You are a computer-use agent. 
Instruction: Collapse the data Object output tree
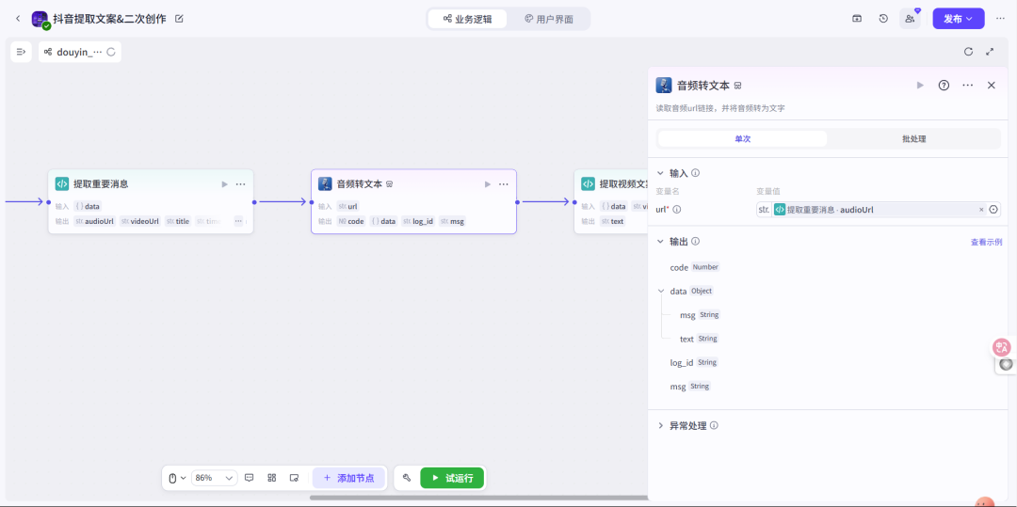pyautogui.click(x=661, y=292)
